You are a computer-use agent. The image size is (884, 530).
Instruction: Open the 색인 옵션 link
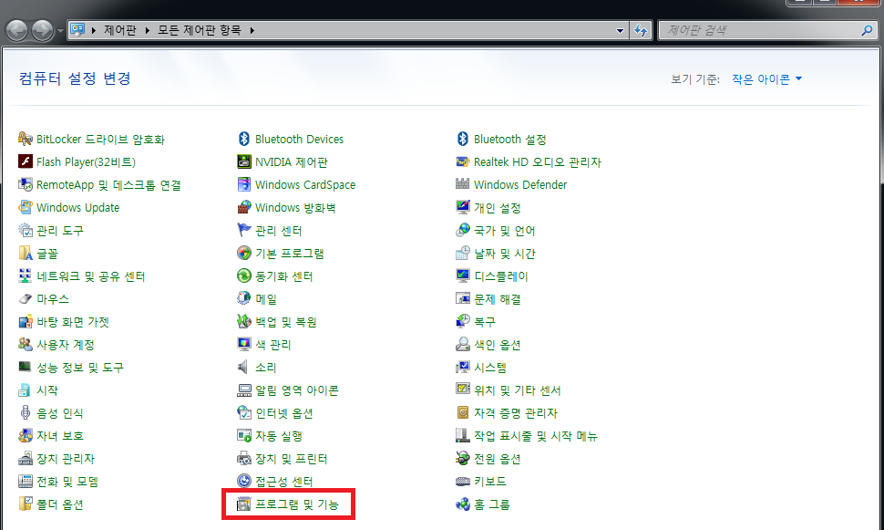[x=498, y=345]
